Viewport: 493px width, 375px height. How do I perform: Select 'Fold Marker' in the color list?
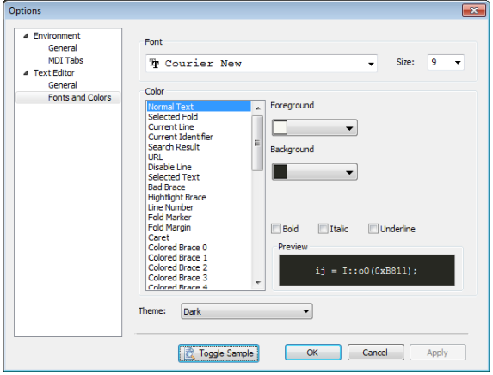coord(199,218)
